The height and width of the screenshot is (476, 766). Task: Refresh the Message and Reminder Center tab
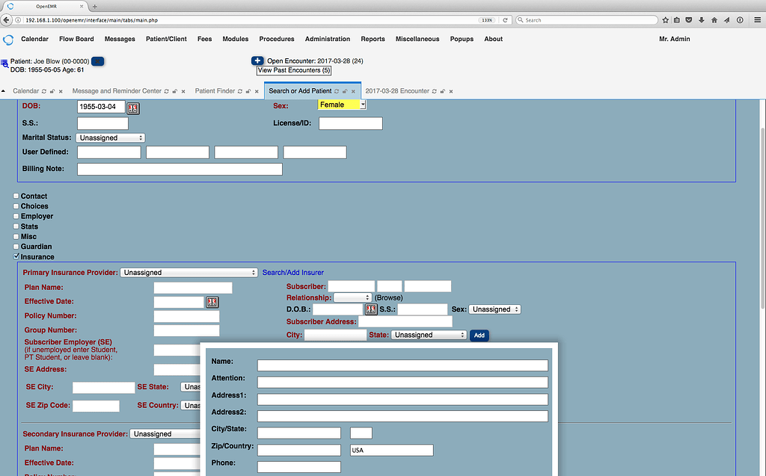(166, 90)
